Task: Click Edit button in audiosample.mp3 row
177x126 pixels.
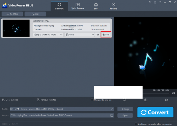Action: tap(106, 35)
